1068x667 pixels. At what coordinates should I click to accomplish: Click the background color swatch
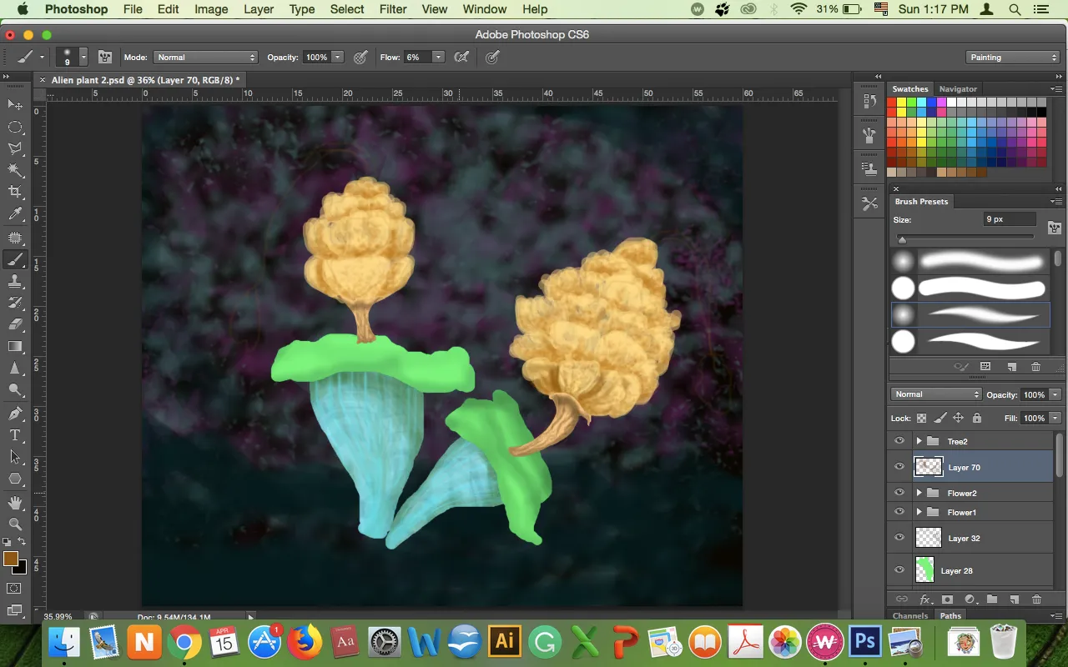click(x=21, y=568)
